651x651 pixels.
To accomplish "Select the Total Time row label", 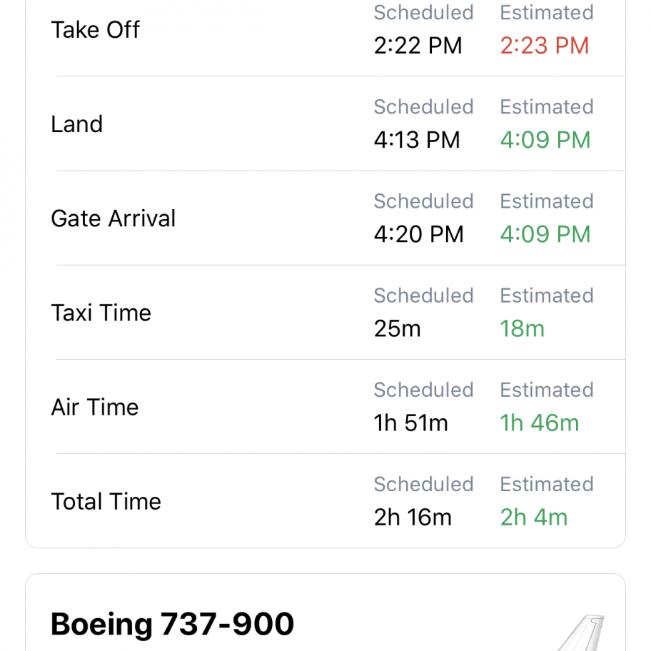I will (x=106, y=501).
